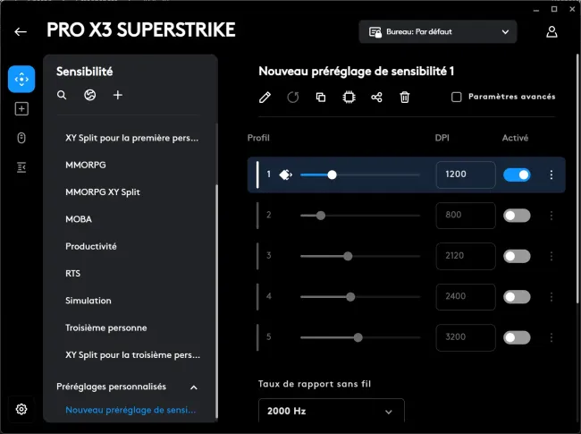The width and height of the screenshot is (581, 434).
Task: Select the Simulation preset
Action: click(x=88, y=301)
